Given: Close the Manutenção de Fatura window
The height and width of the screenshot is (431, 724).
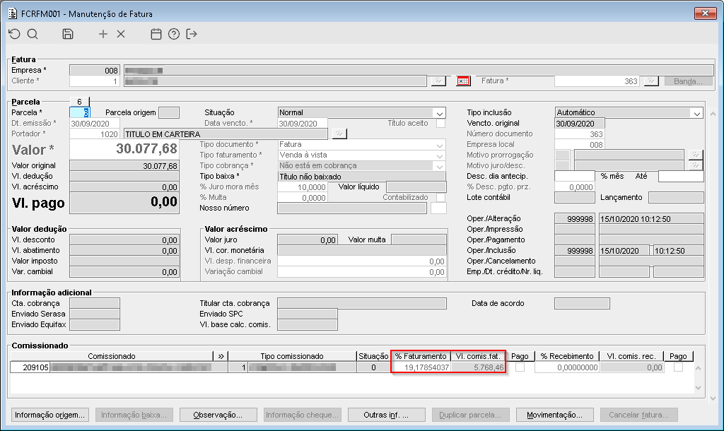Looking at the screenshot, I should [705, 13].
